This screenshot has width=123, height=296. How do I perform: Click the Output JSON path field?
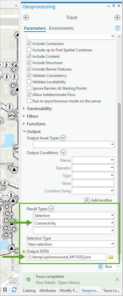[66, 257]
